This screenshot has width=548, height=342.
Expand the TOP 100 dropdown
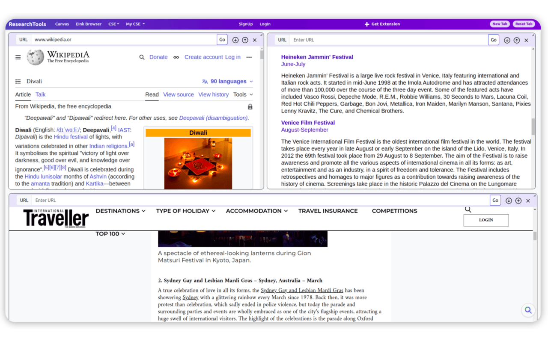click(x=110, y=234)
